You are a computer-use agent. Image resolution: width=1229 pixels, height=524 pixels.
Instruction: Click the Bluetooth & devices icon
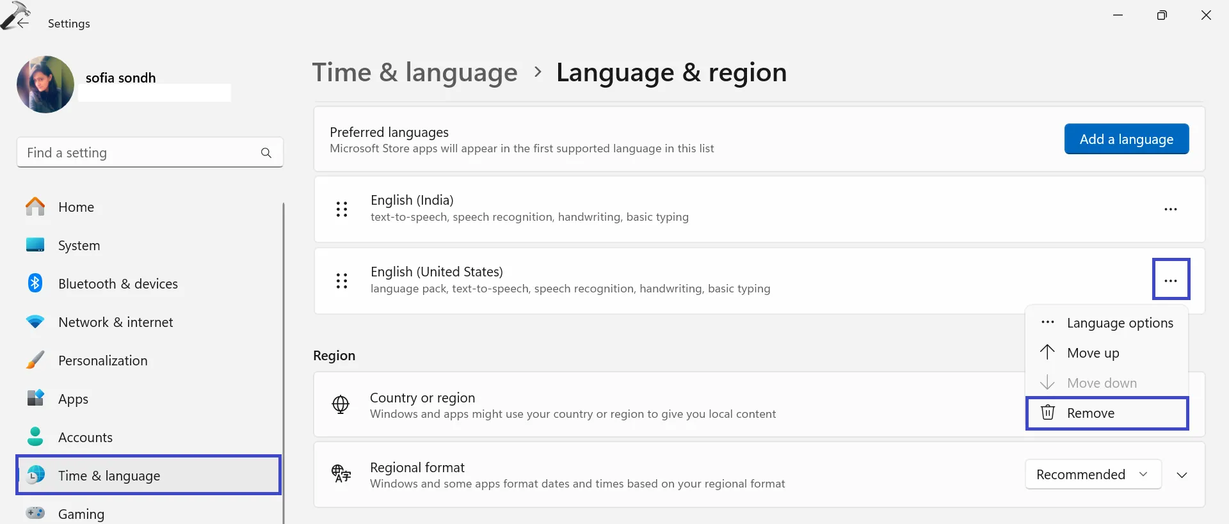pos(35,283)
